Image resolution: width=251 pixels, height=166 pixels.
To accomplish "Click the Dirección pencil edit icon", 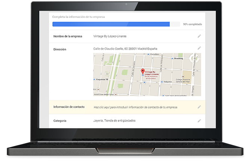I will [199, 48].
